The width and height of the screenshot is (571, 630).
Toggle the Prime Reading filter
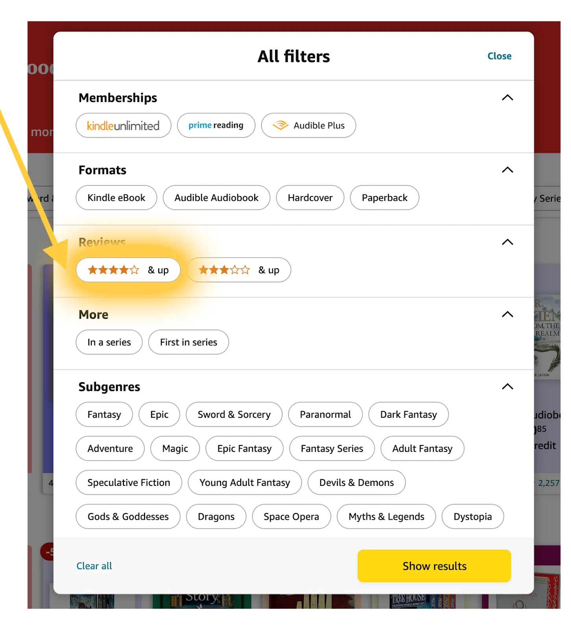pyautogui.click(x=216, y=126)
